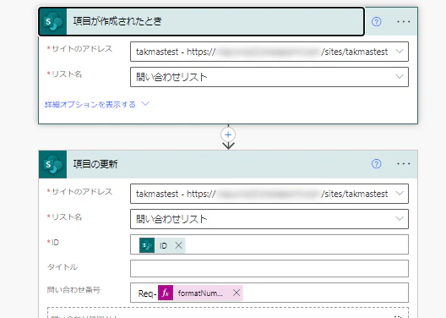Viewport: 446px width, 318px height.
Task: Expand リスト名 dropdown in the trigger
Action: click(x=400, y=77)
